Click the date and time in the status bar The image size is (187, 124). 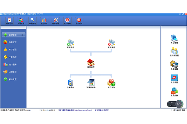(48, 110)
